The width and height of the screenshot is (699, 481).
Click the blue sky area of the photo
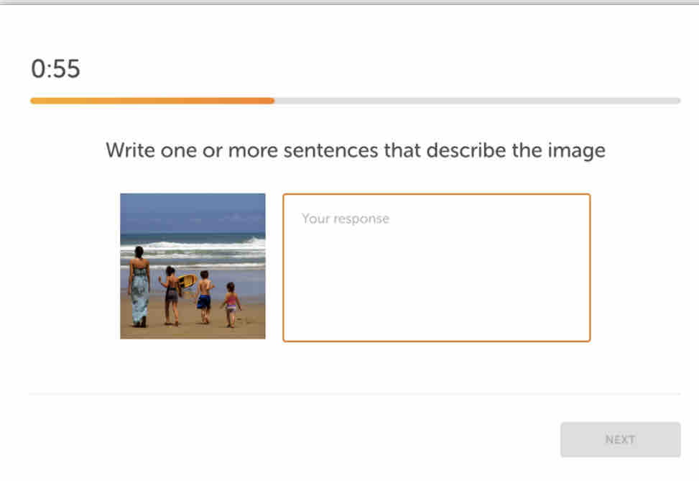193,210
